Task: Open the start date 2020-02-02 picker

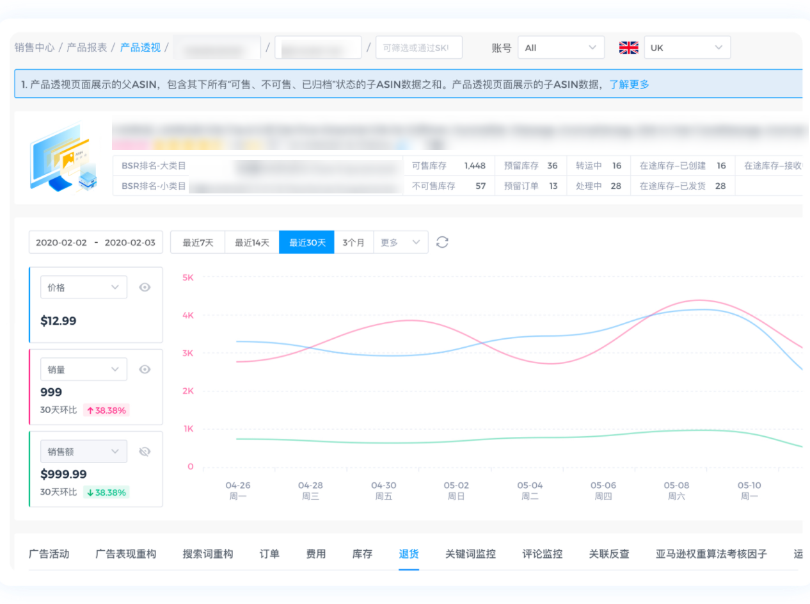Action: tap(61, 243)
